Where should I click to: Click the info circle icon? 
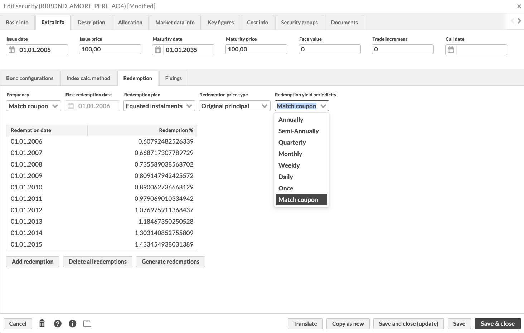pos(73,323)
